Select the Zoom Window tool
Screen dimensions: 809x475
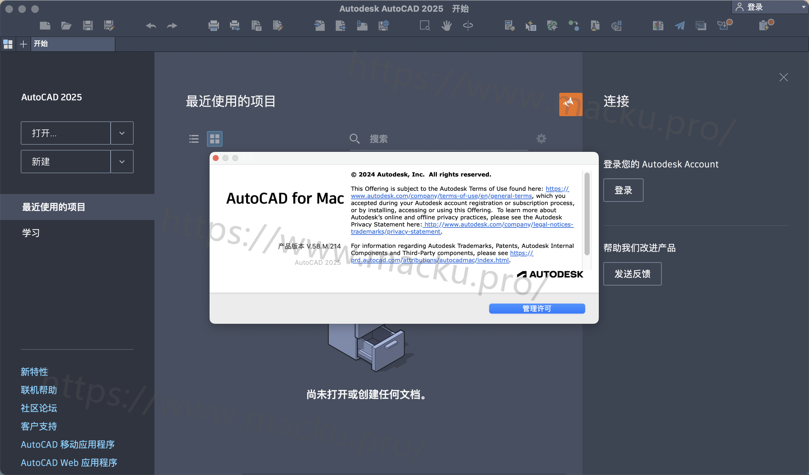tap(425, 26)
